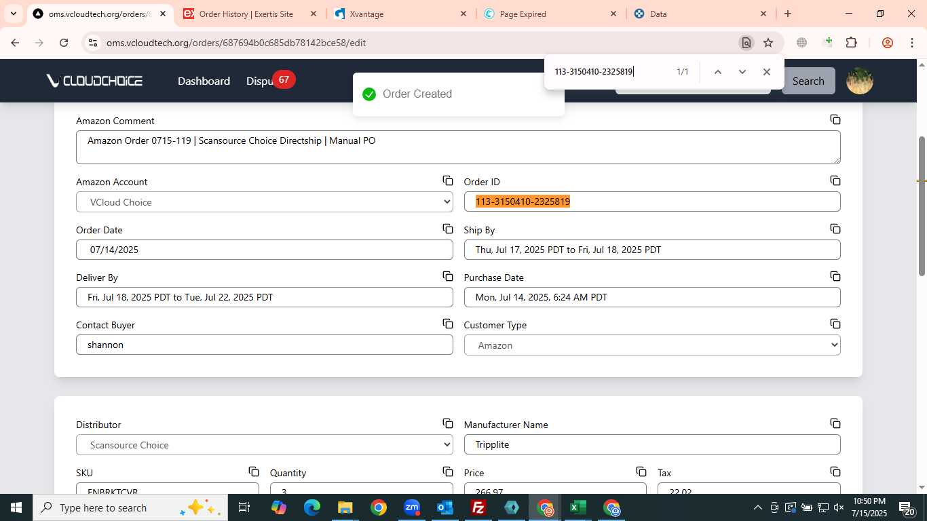The width and height of the screenshot is (927, 521).
Task: Click the Deliver By field
Action: (x=264, y=297)
